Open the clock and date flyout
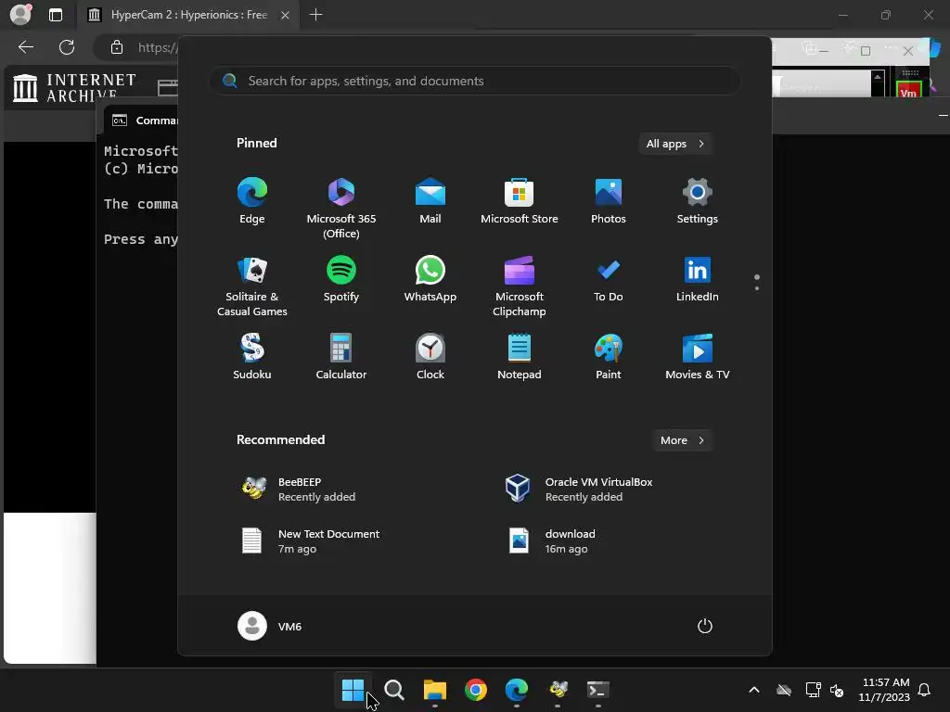 [884, 690]
